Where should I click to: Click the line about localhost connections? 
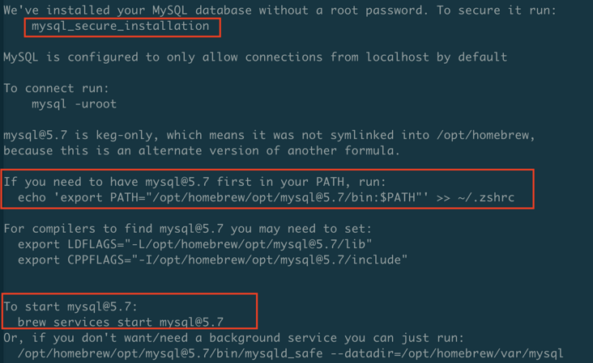pyautogui.click(x=255, y=57)
